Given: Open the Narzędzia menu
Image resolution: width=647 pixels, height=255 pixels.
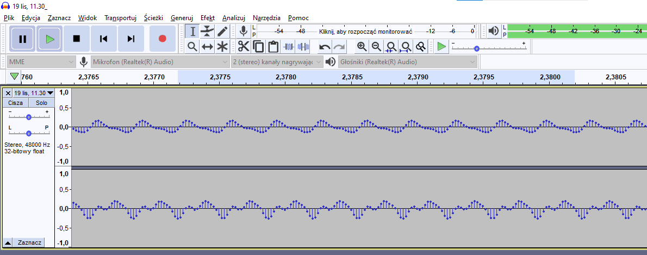Looking at the screenshot, I should (266, 18).
